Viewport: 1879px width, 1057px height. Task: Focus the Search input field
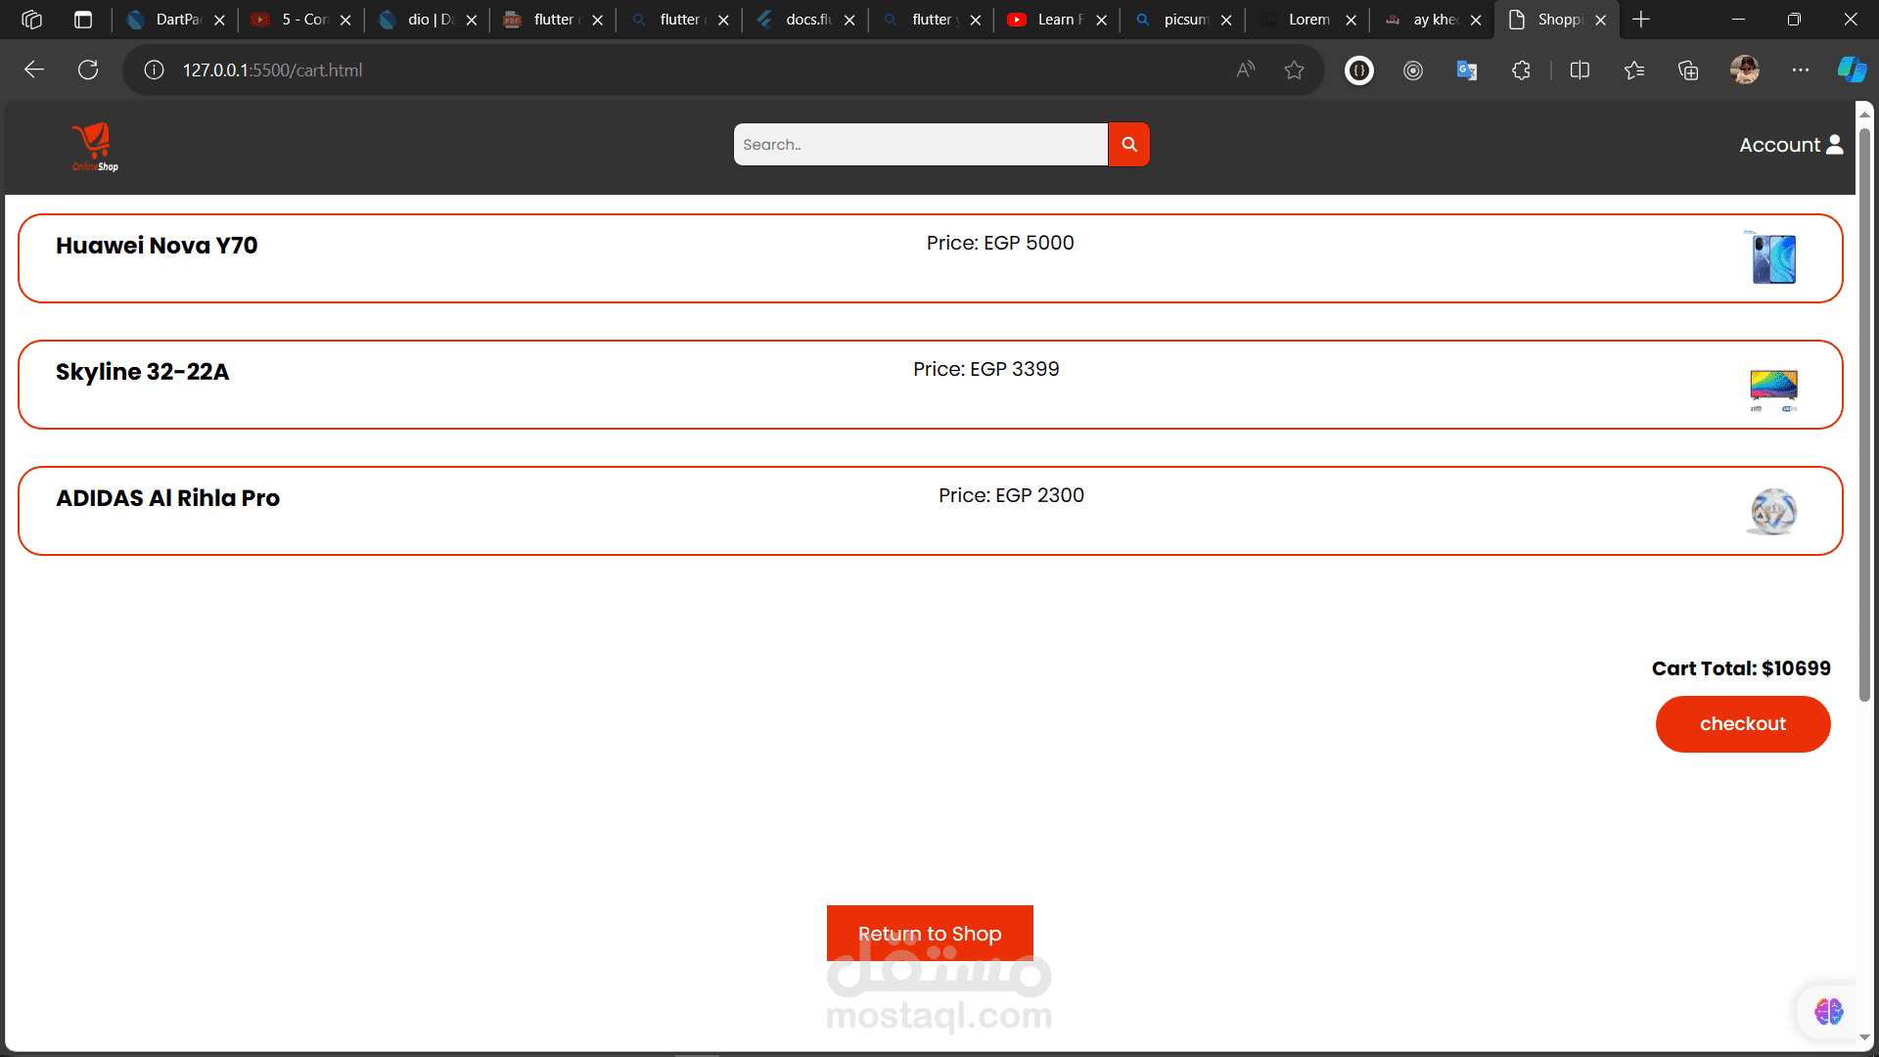point(920,145)
